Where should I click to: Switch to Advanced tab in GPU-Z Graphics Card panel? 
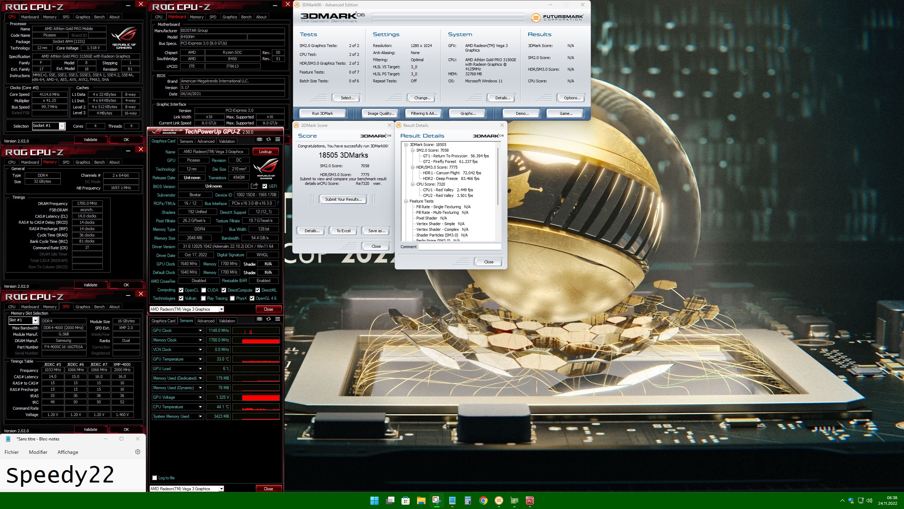pyautogui.click(x=206, y=141)
